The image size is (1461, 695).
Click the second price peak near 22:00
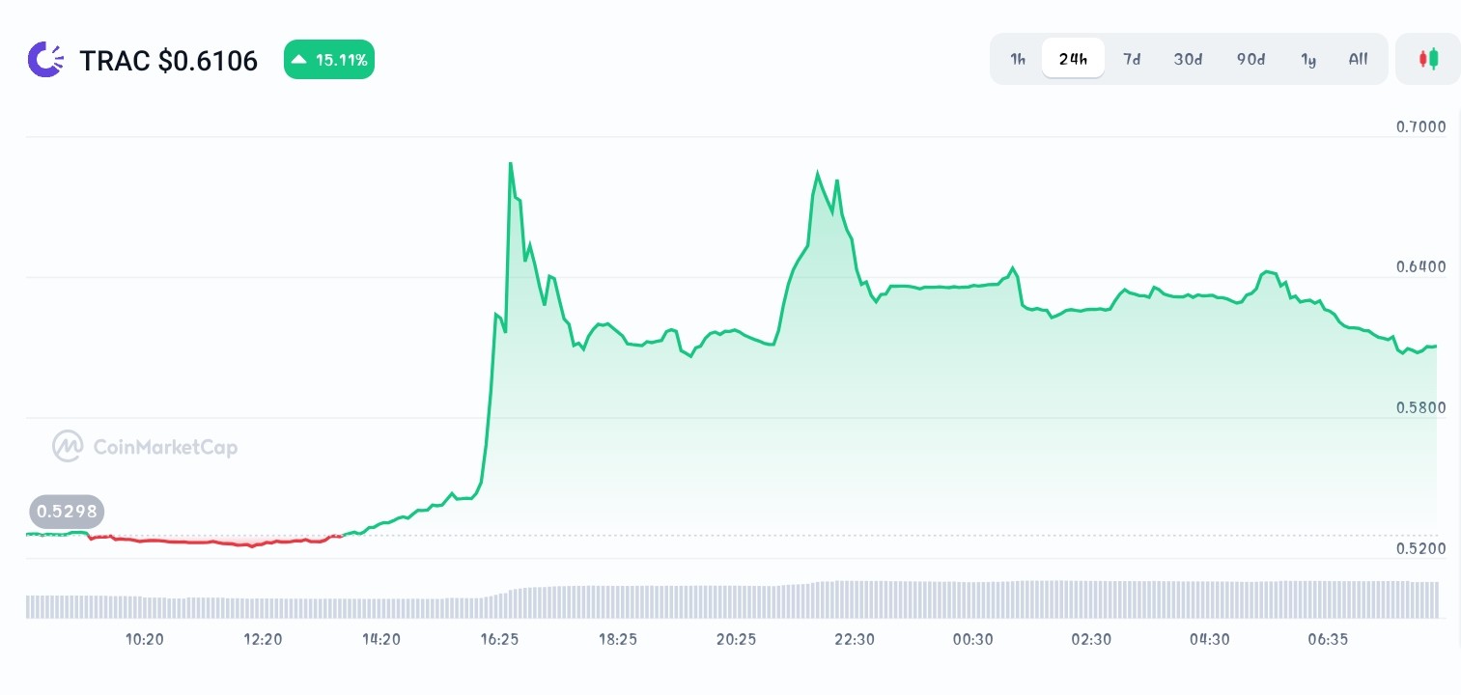click(x=817, y=175)
